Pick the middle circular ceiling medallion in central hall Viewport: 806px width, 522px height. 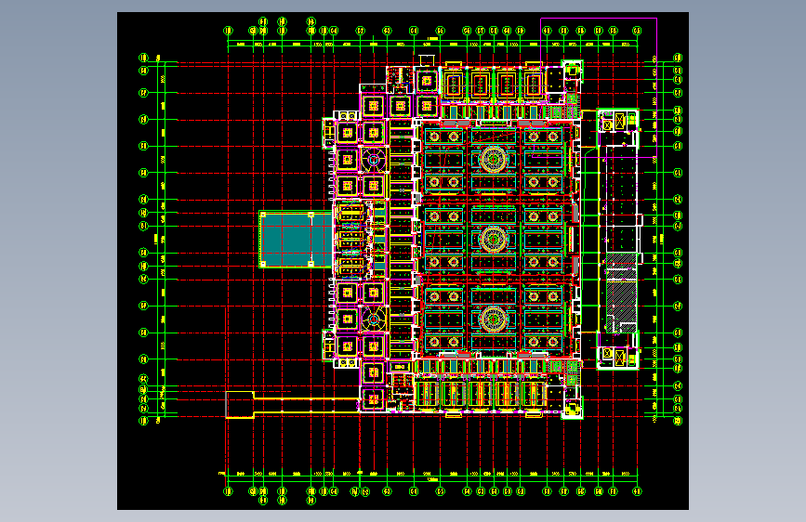point(494,240)
